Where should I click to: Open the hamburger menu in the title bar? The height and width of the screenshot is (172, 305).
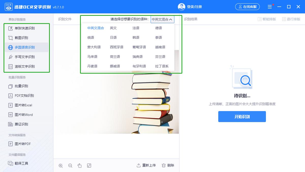(x=270, y=7)
